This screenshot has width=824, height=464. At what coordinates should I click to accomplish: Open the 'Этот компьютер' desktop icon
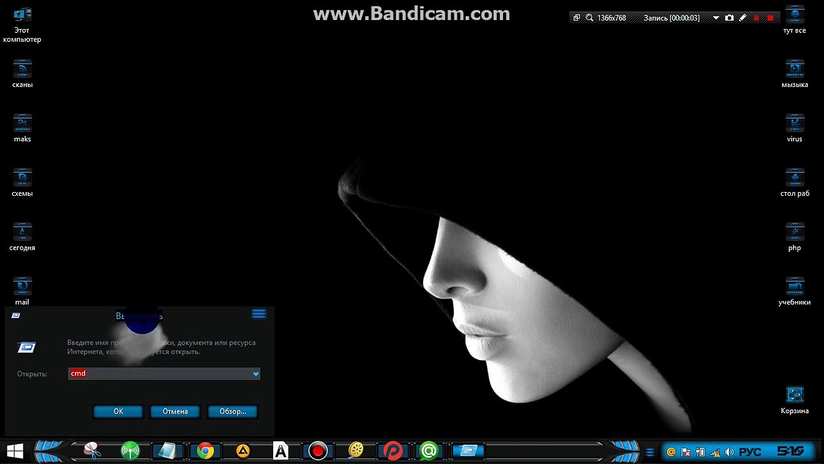tap(22, 24)
